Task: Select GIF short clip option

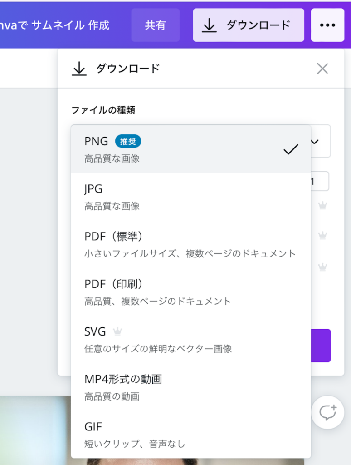Action: tap(191, 435)
